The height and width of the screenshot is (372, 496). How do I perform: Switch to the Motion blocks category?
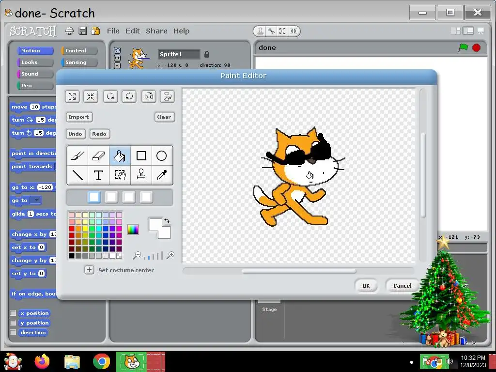pyautogui.click(x=35, y=50)
